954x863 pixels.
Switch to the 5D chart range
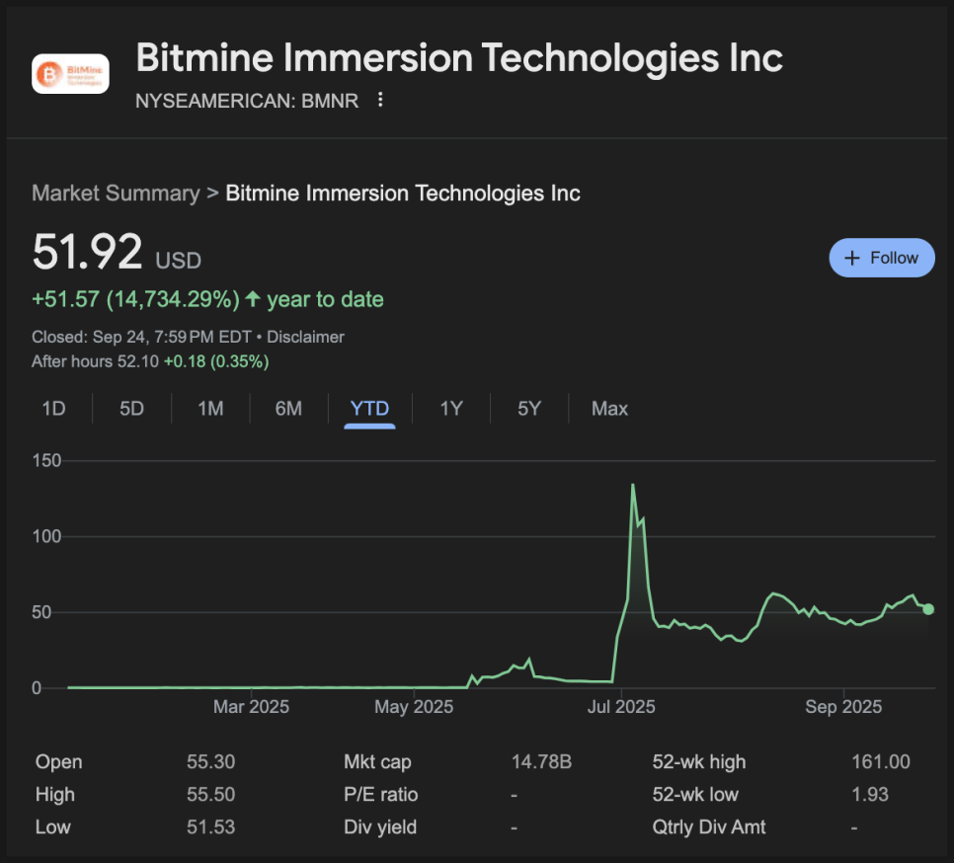point(131,408)
